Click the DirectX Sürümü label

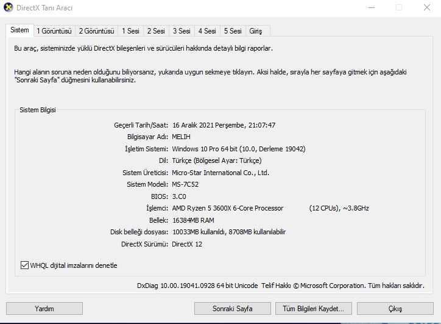pos(144,244)
